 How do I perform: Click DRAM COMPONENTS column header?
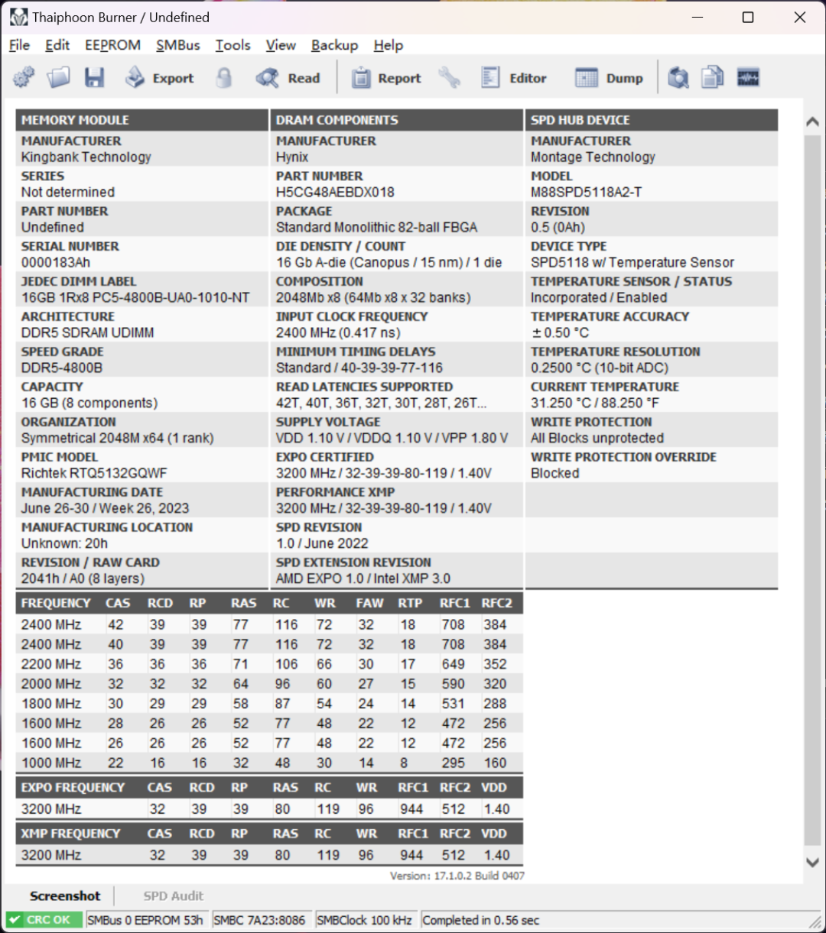(397, 120)
